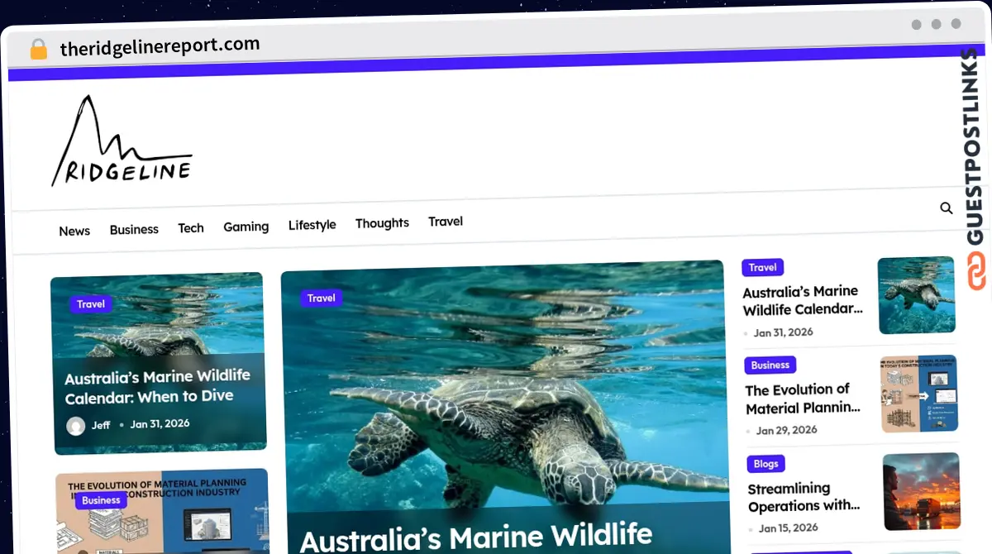Select Travel in the navigation bar
992x554 pixels.
[446, 222]
